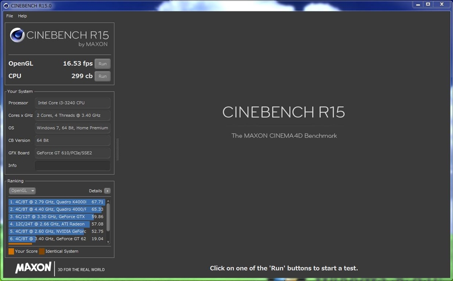Click the CB Version 64 Bit field
The width and height of the screenshot is (453, 281).
coord(72,140)
